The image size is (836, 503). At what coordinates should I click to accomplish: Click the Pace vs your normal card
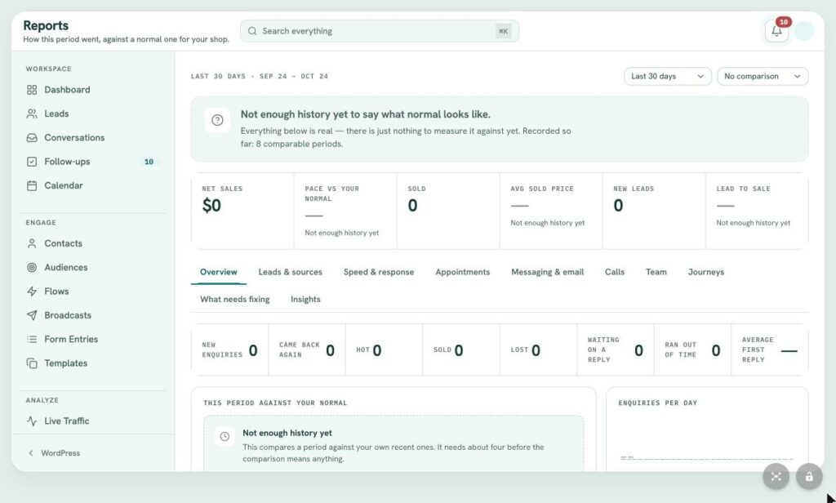[x=345, y=211]
